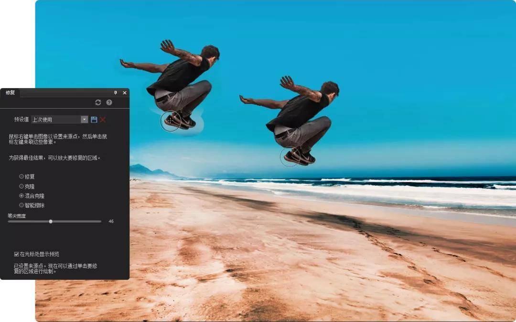Click the reset/refresh icon in 修复 panel
This screenshot has width=516, height=322.
point(98,102)
